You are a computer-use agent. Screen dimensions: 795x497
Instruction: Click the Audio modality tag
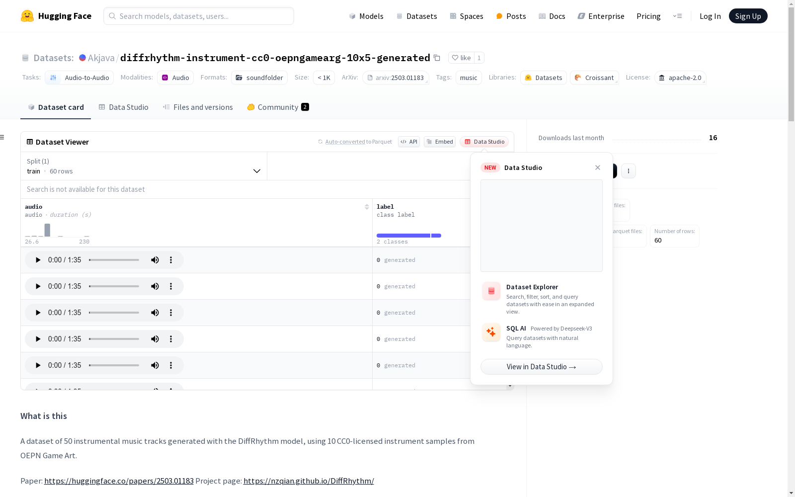coord(175,78)
